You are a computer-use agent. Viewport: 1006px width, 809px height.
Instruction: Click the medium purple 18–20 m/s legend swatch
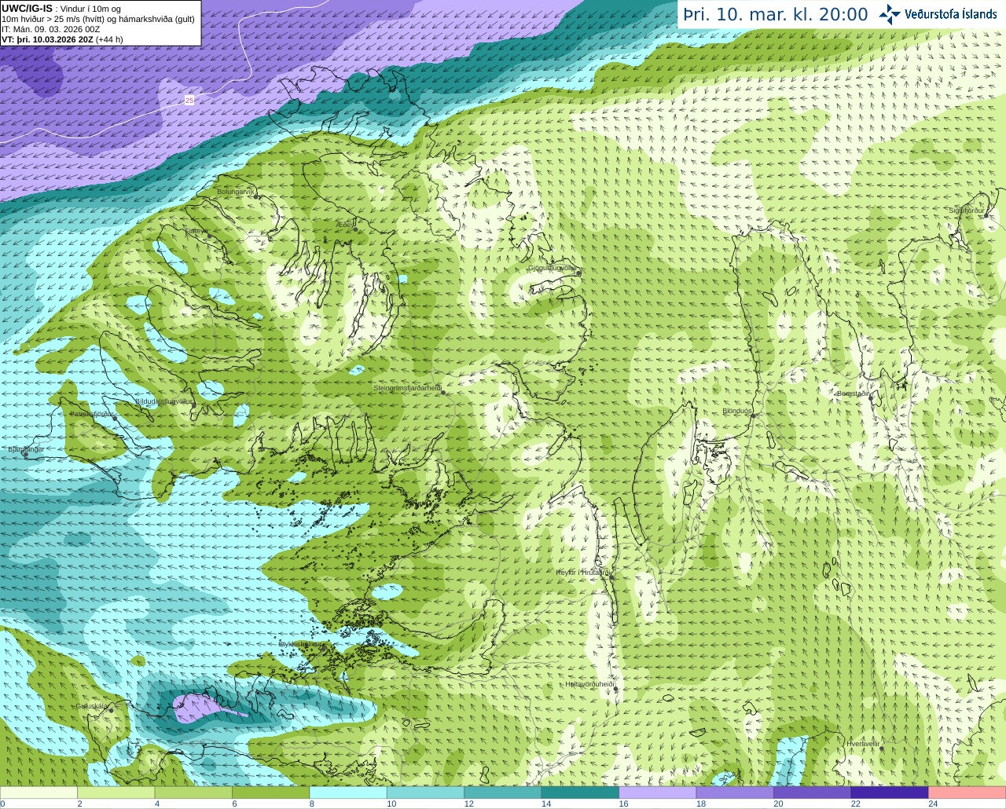coord(736,793)
